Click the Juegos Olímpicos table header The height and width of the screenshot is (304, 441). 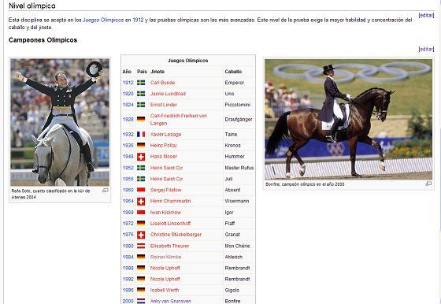click(x=188, y=61)
